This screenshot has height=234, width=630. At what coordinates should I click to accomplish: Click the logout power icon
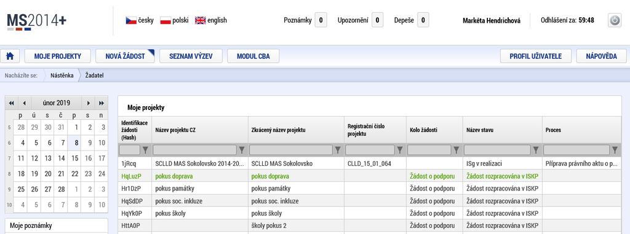pyautogui.click(x=615, y=20)
